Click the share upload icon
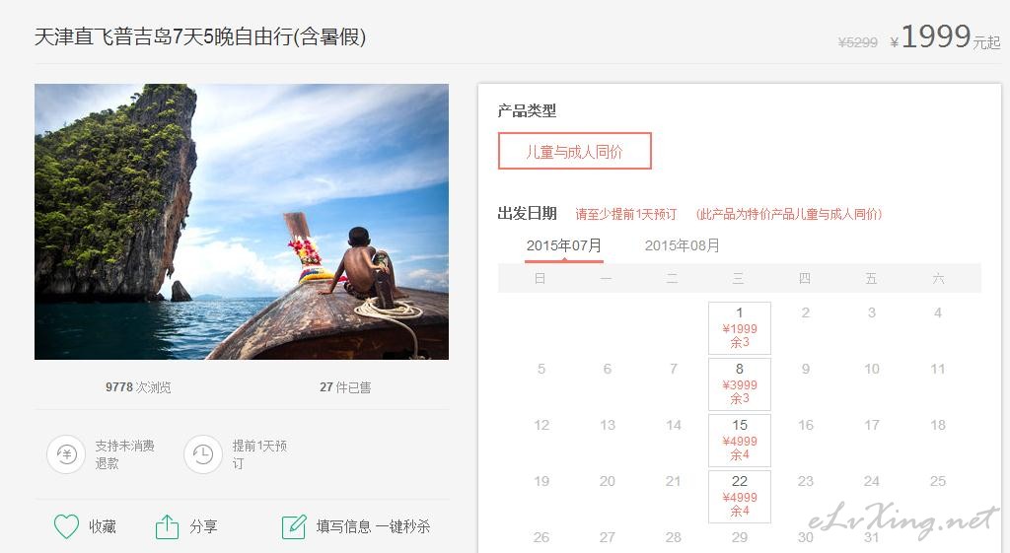This screenshot has width=1010, height=553. (x=167, y=526)
